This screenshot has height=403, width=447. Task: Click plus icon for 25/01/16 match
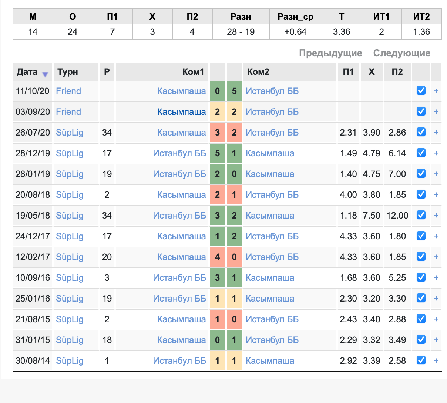436,299
